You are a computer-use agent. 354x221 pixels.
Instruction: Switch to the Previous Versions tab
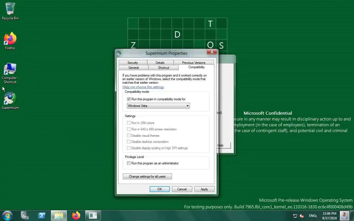[x=194, y=63]
